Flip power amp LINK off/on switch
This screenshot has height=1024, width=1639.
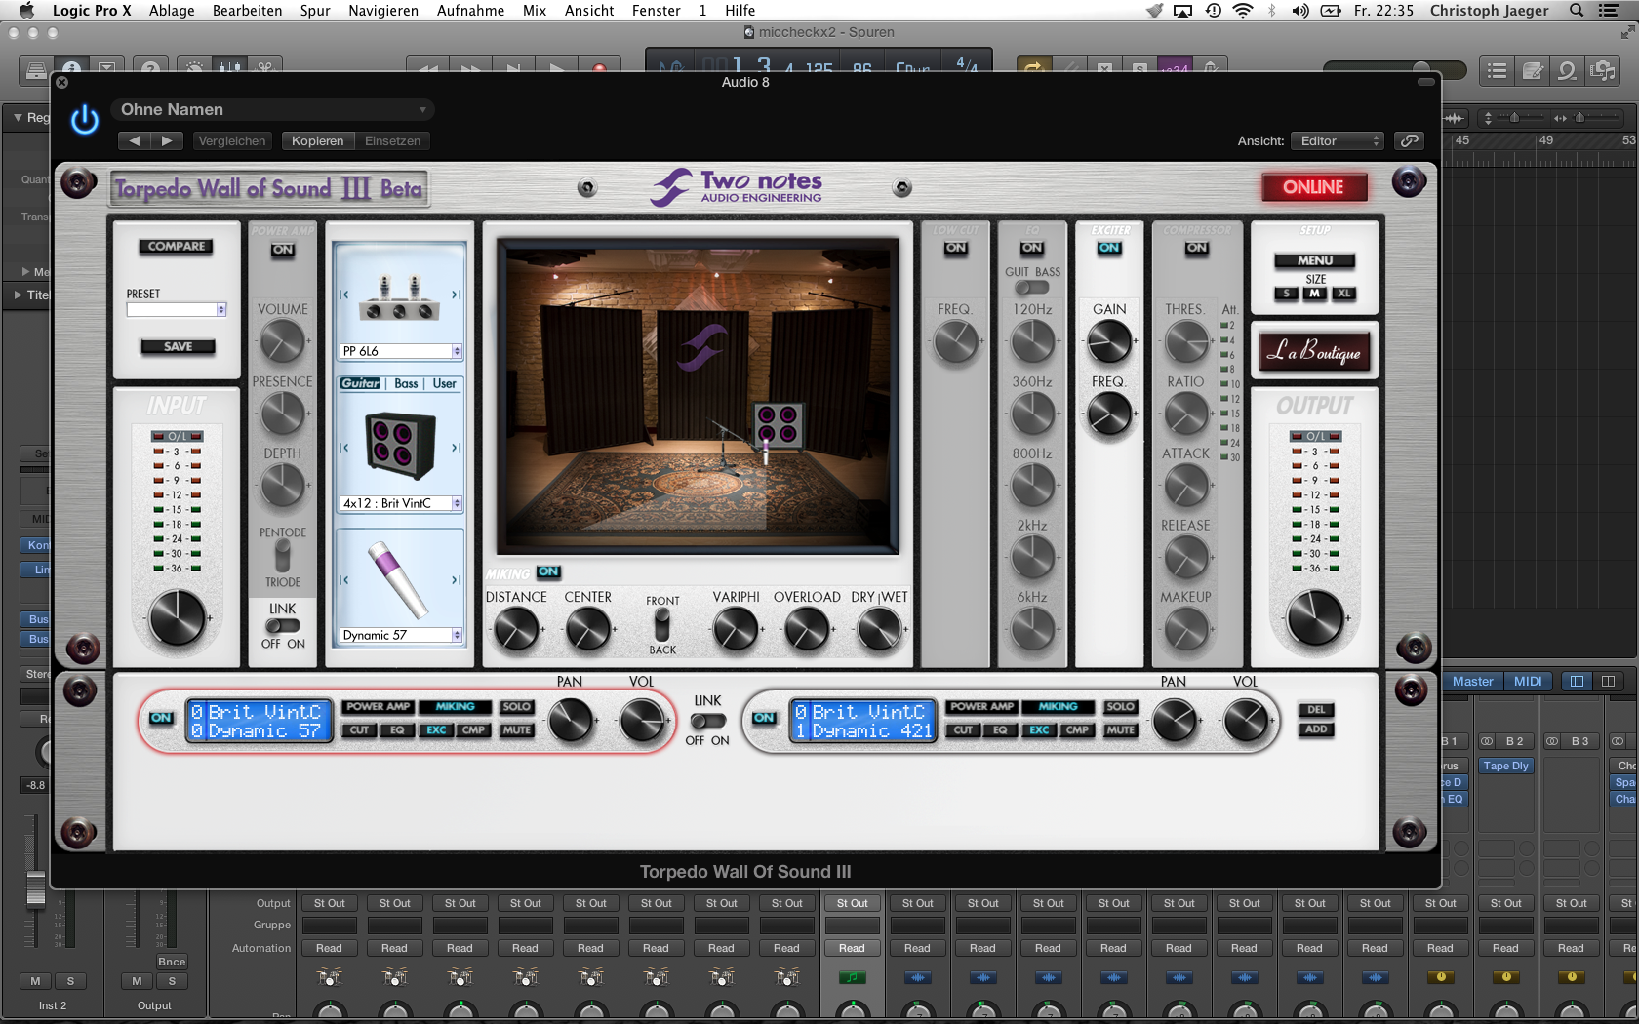283,625
